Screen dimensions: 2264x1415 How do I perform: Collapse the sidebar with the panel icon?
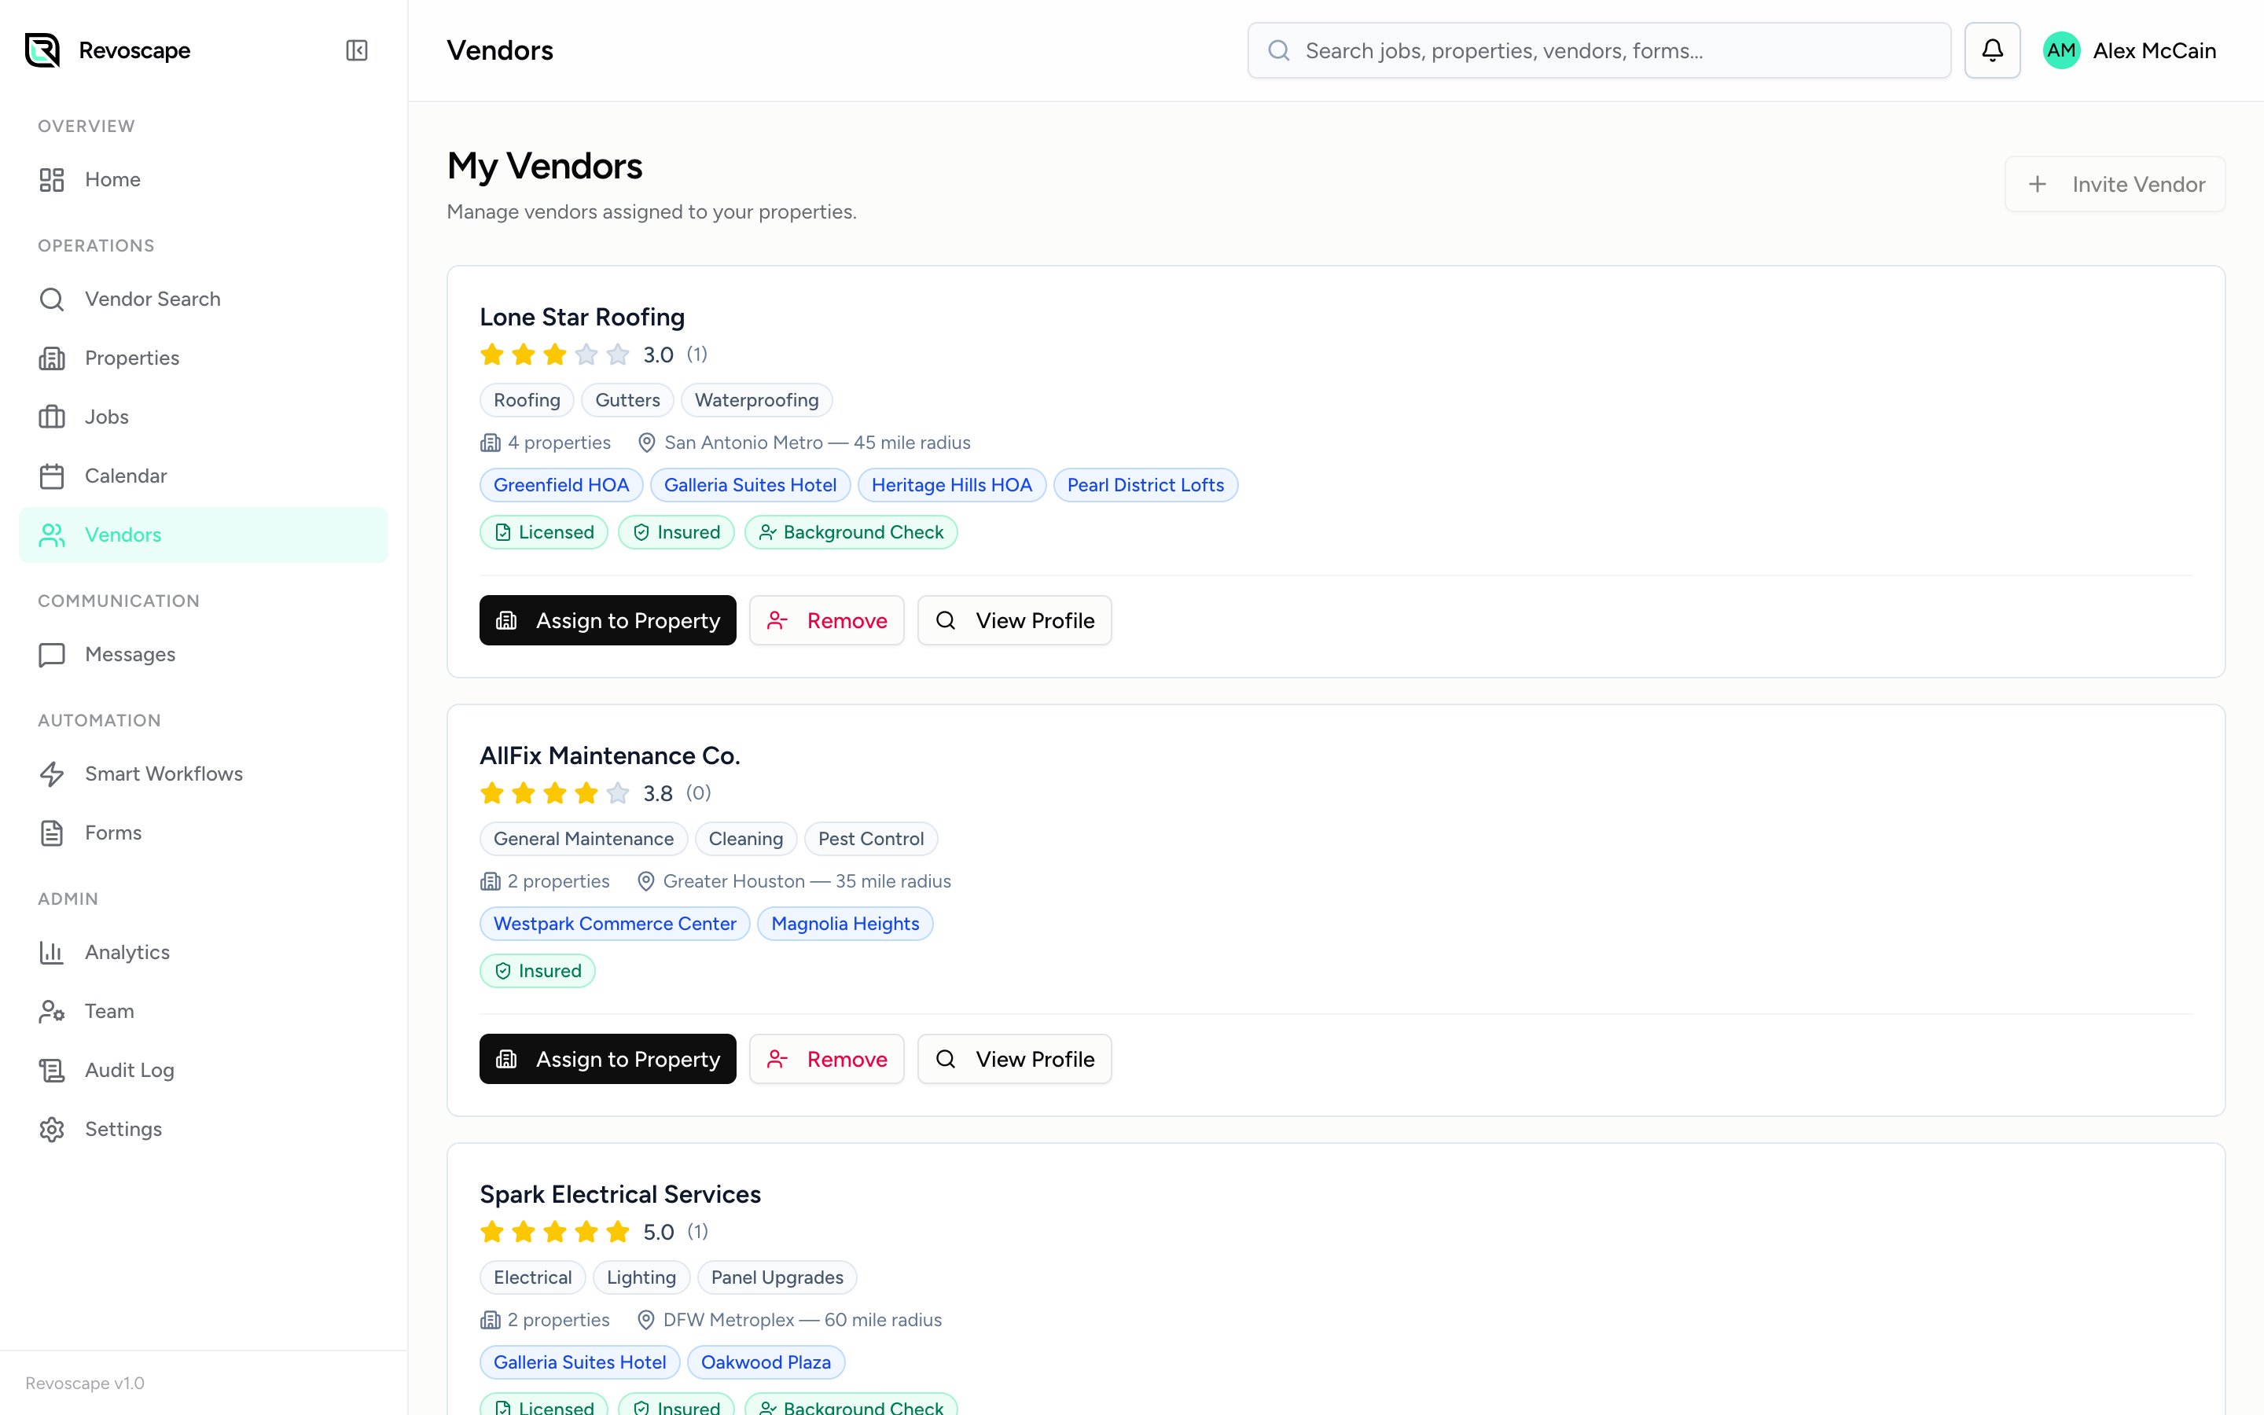pyautogui.click(x=355, y=50)
